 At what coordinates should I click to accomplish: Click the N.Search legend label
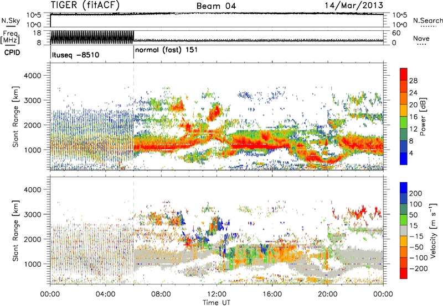click(427, 20)
